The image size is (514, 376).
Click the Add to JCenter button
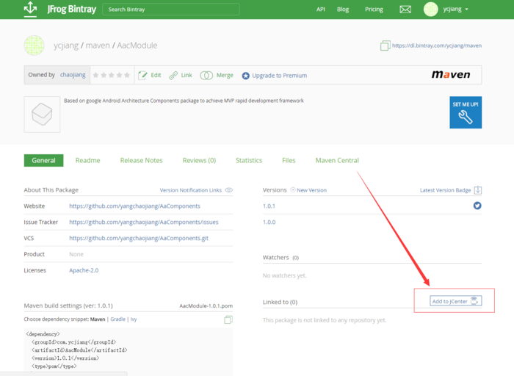[x=456, y=301]
